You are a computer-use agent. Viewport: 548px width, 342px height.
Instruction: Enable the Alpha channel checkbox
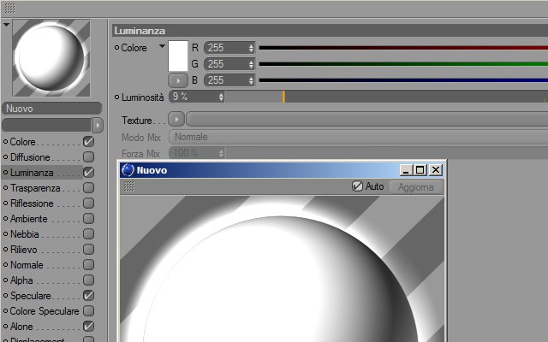coord(88,280)
